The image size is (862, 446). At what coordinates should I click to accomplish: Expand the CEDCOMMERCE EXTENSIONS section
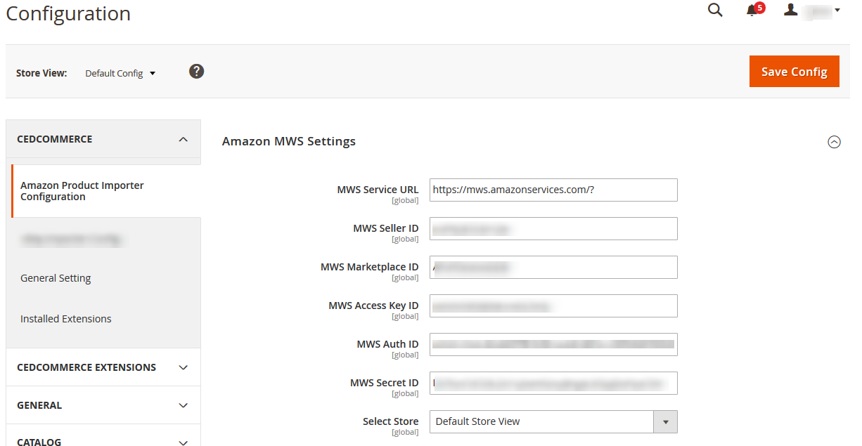point(103,367)
